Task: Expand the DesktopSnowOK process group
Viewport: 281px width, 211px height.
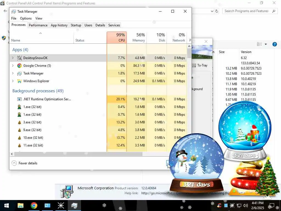Action: click(x=13, y=58)
